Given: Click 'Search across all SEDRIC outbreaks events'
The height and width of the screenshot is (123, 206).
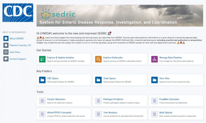Looking at the screenshot, I should pyautogui.click(x=122, y=61).
